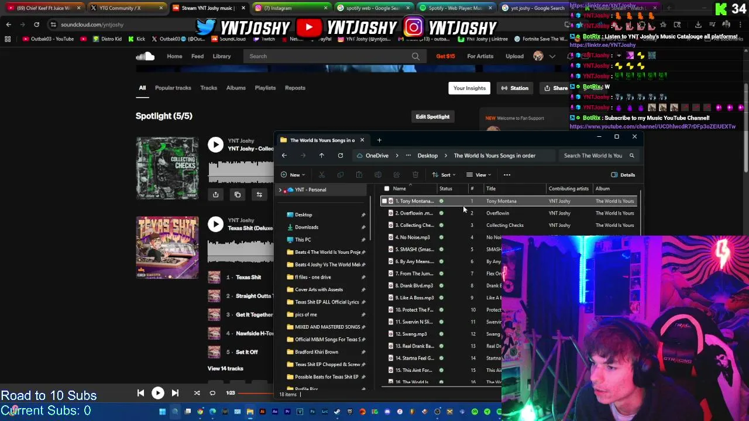
Task: Switch to the Tracks tab on SoundCloud
Action: (x=208, y=88)
